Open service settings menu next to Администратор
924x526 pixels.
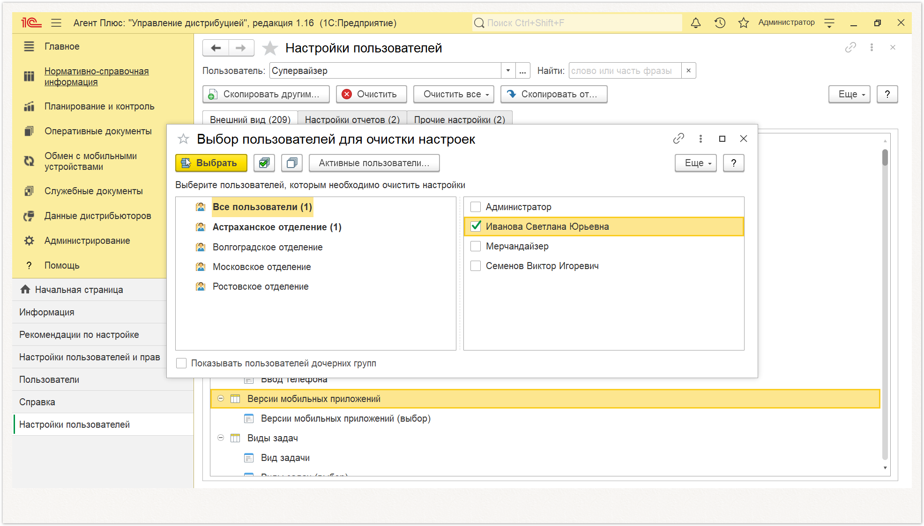click(829, 22)
